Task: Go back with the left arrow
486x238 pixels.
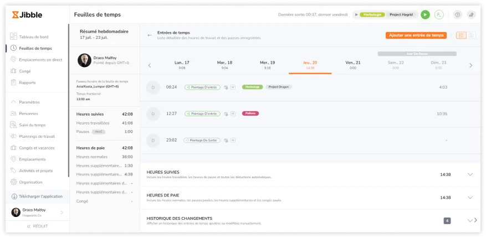Action: click(x=150, y=35)
